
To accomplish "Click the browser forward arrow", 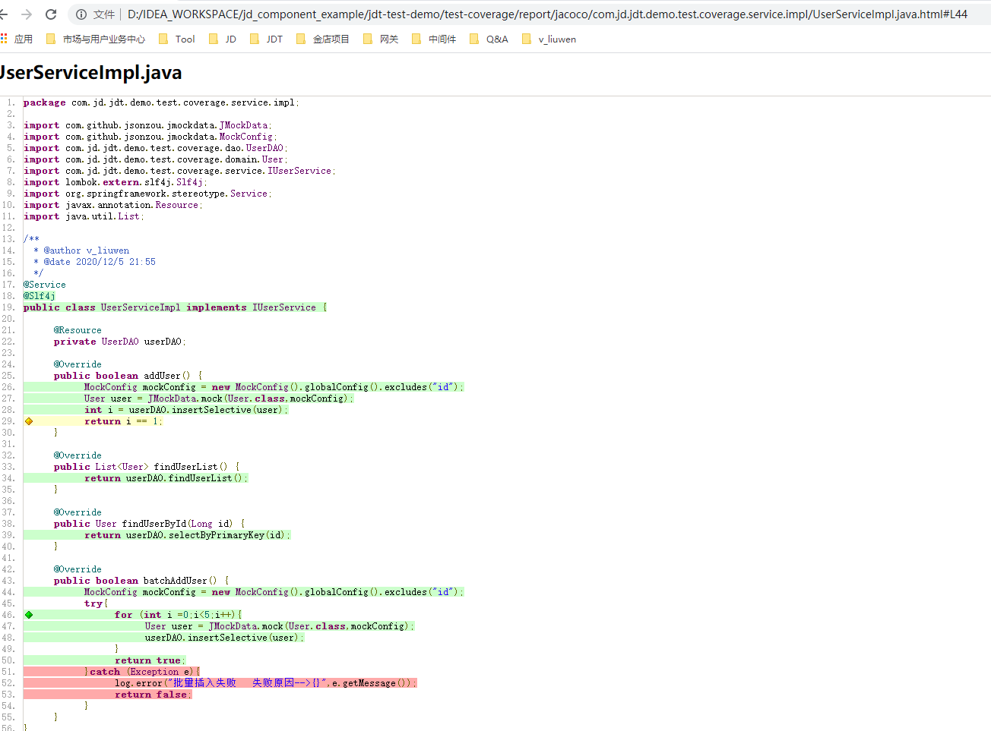I will click(27, 14).
